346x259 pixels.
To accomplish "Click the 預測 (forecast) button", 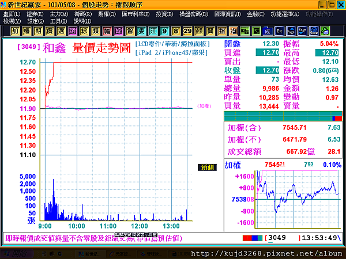I will coord(207,167).
